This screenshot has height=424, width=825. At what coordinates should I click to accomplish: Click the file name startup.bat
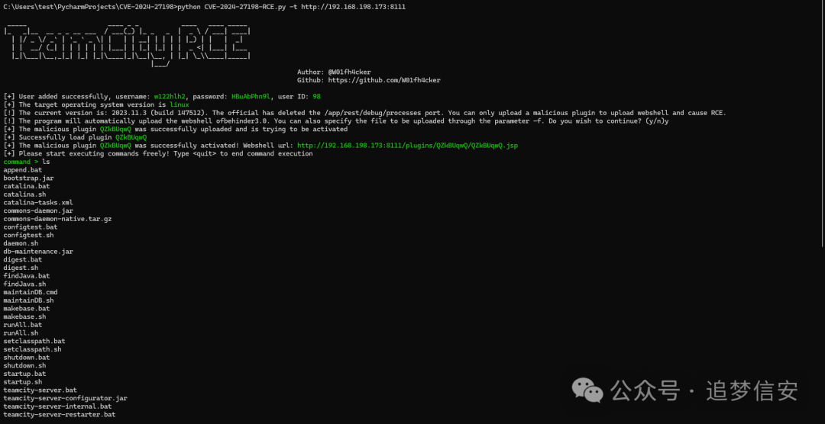point(24,374)
